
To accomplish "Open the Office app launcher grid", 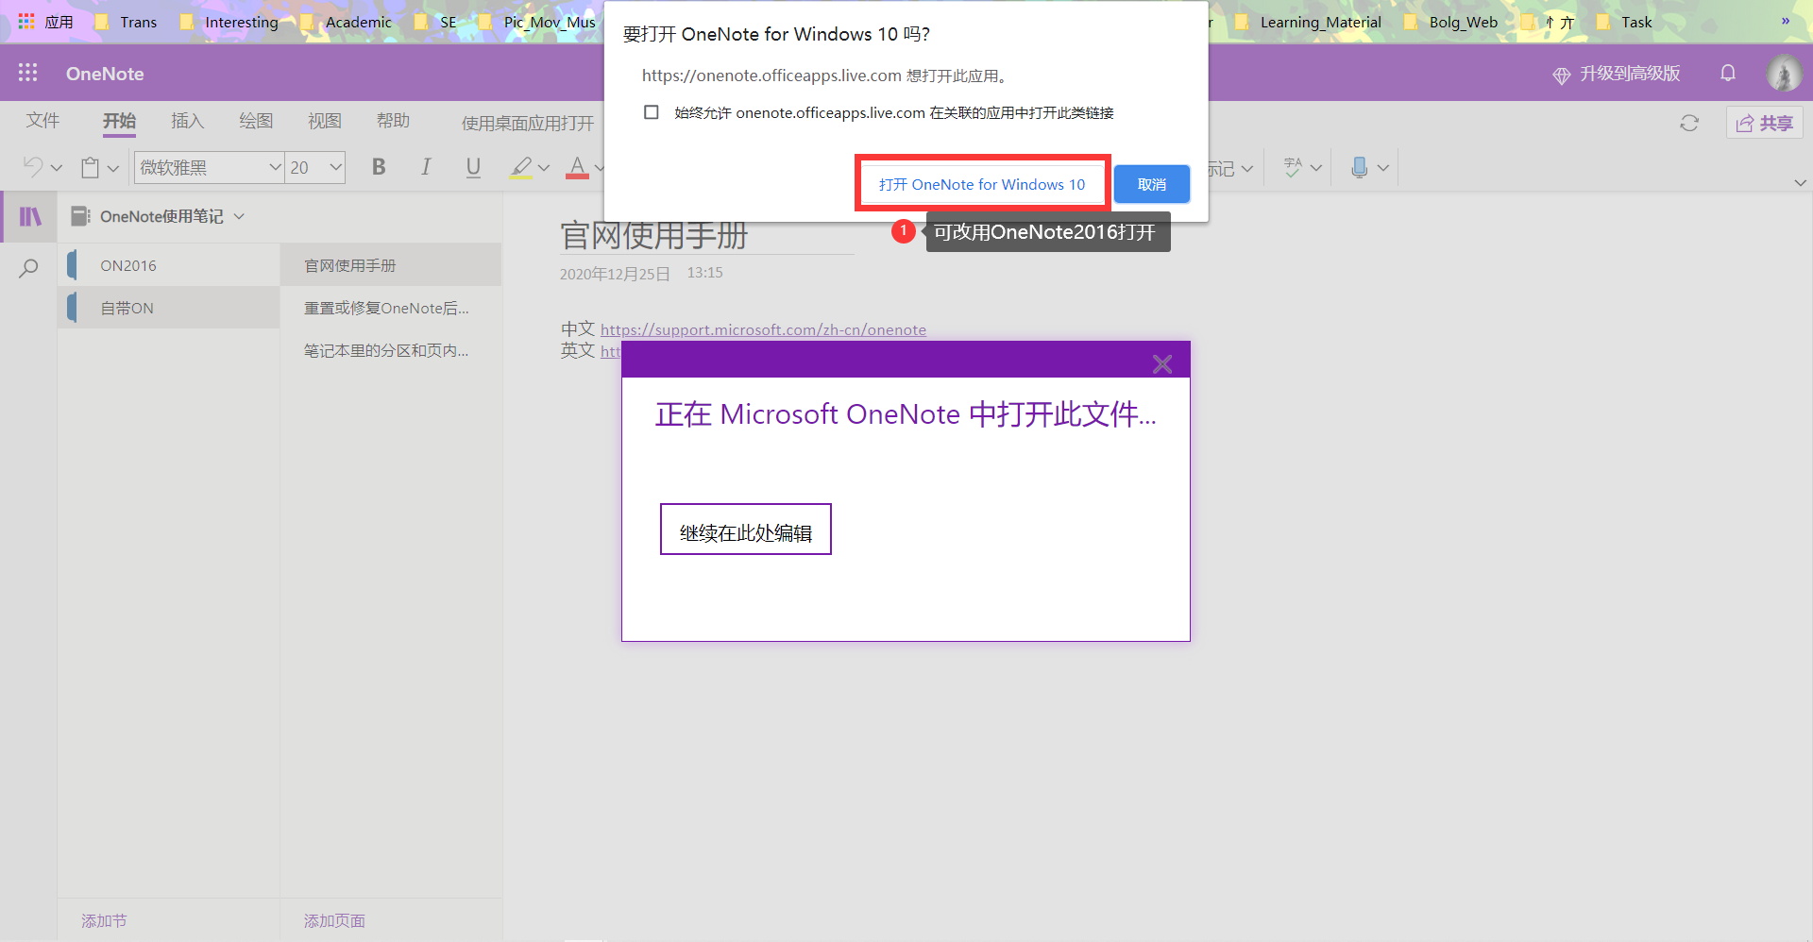I will 27,73.
